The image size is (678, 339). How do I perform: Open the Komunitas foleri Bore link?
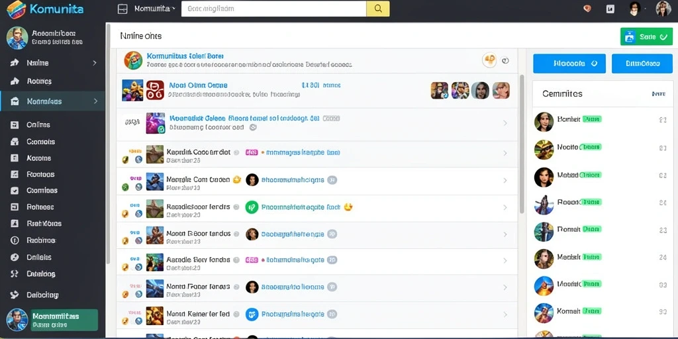[185, 56]
